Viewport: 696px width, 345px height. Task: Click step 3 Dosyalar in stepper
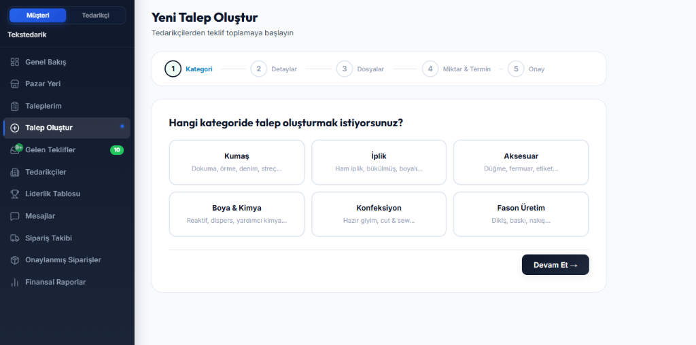point(360,69)
